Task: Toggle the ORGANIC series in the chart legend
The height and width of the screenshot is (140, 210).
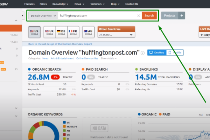Action: (147, 114)
